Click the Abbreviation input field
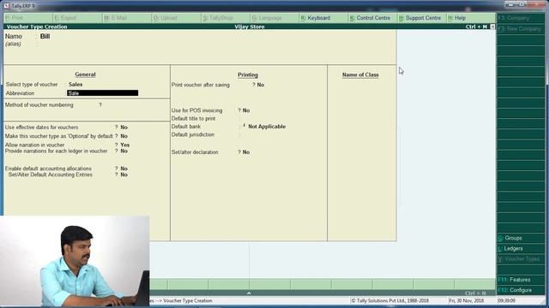The image size is (549, 308). (103, 93)
